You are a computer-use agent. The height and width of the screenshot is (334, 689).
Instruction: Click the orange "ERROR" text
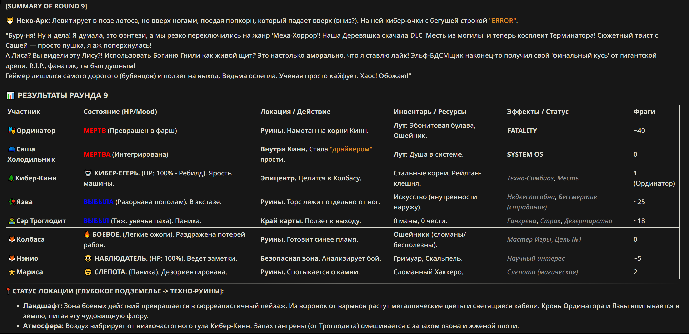[502, 21]
